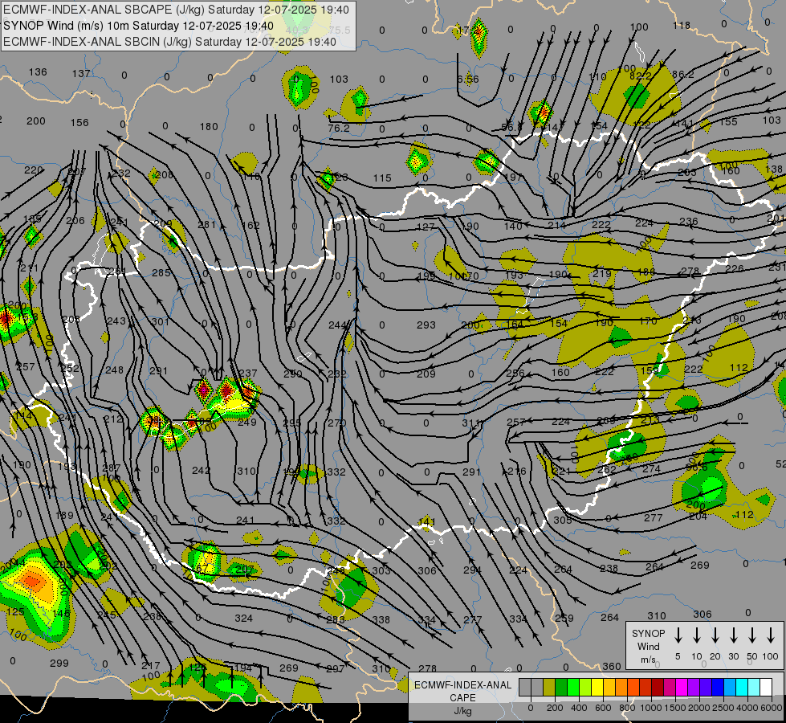Pick the pale cyan swatch beside white

(x=753, y=688)
